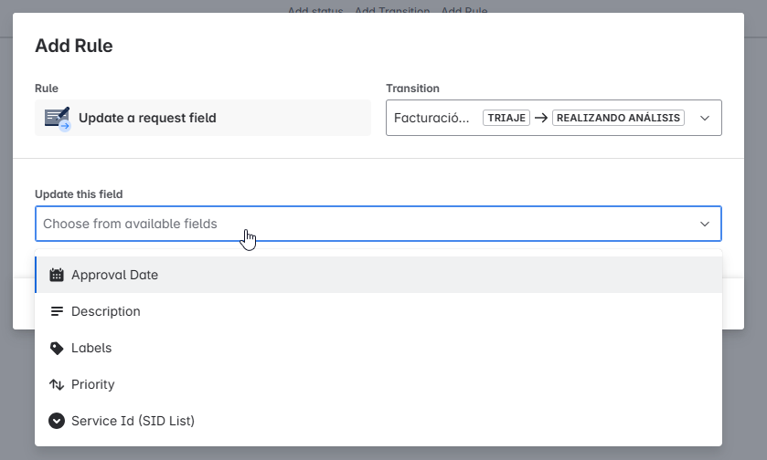Select Approval Date from the field list

coord(114,275)
